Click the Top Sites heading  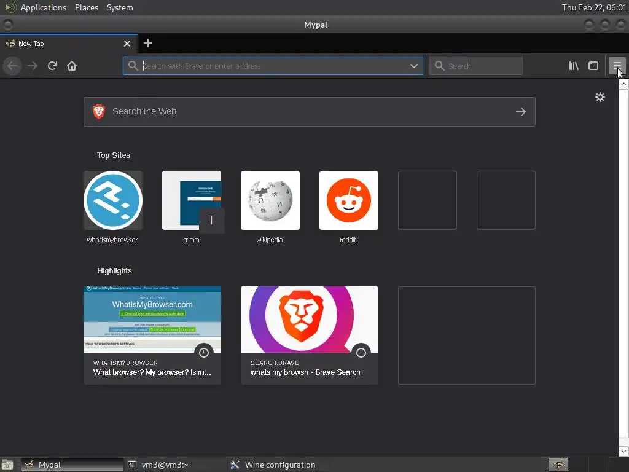114,155
